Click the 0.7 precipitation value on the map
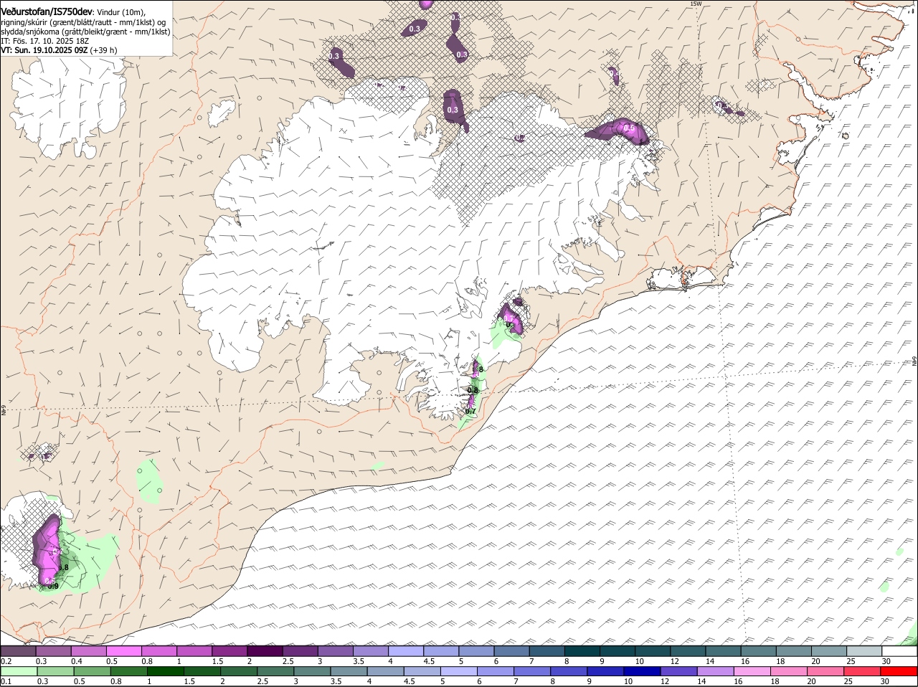This screenshot has height=687, width=918. point(470,411)
